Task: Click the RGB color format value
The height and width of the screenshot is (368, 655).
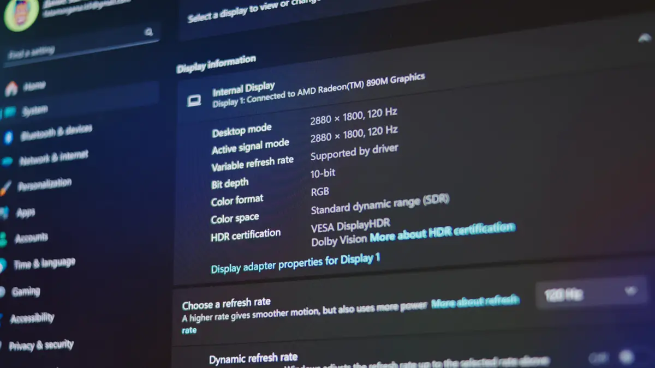Action: 320,192
